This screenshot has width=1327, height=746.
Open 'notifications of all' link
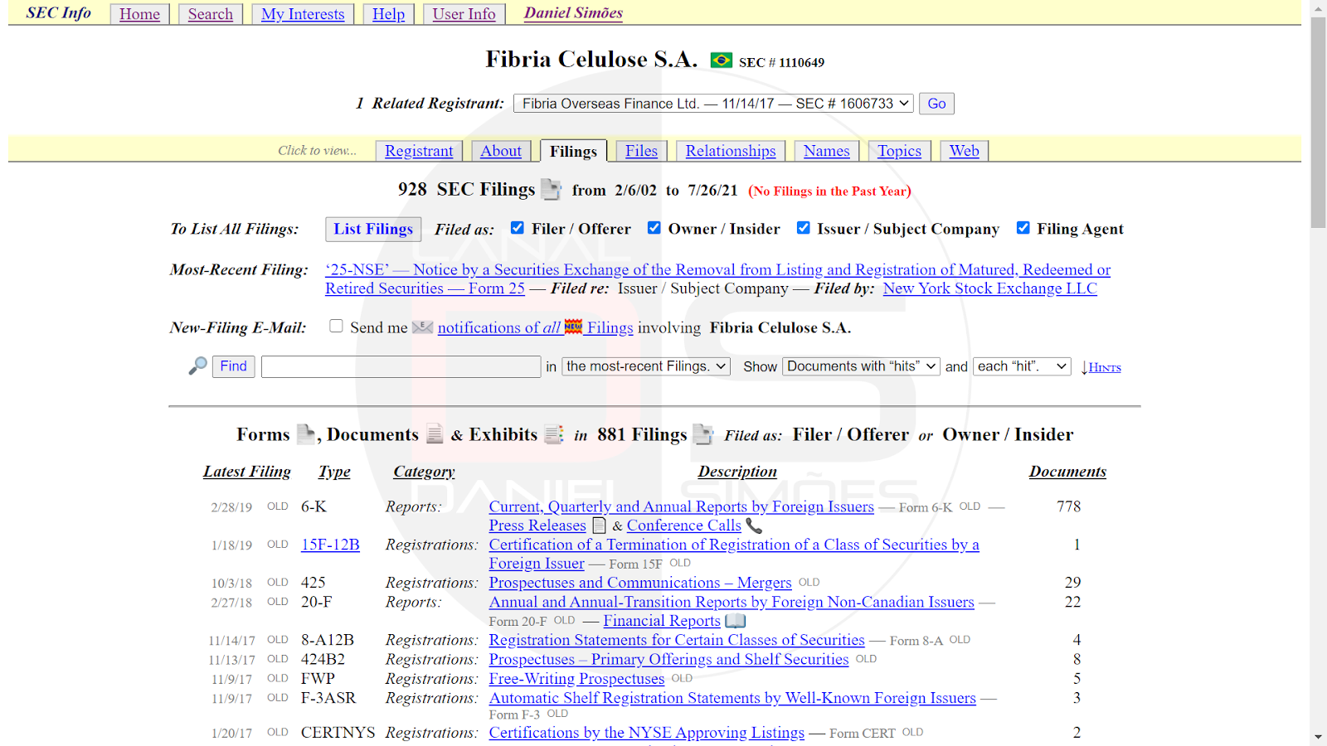pos(499,327)
